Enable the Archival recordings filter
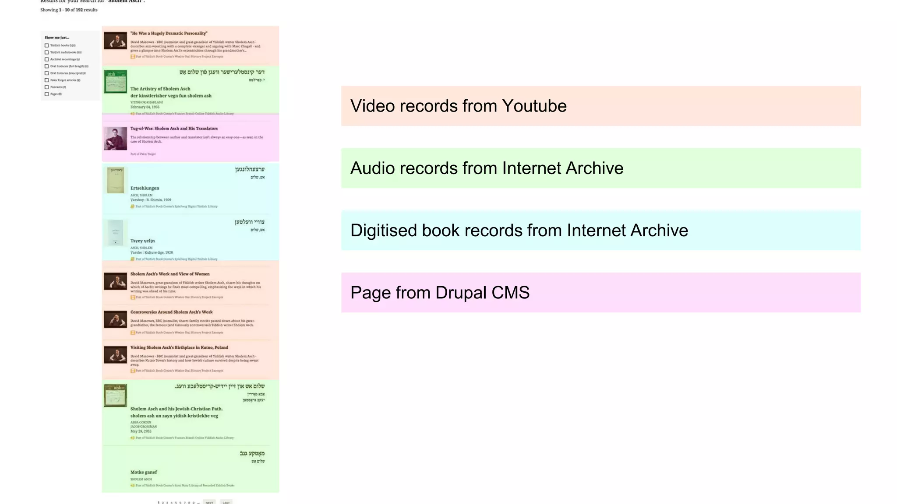This screenshot has height=504, width=897. pyautogui.click(x=46, y=59)
